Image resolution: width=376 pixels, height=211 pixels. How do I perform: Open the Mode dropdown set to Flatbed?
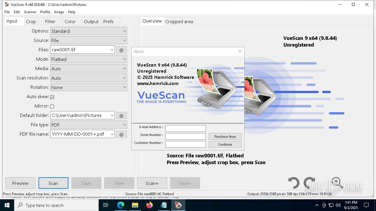click(x=89, y=59)
